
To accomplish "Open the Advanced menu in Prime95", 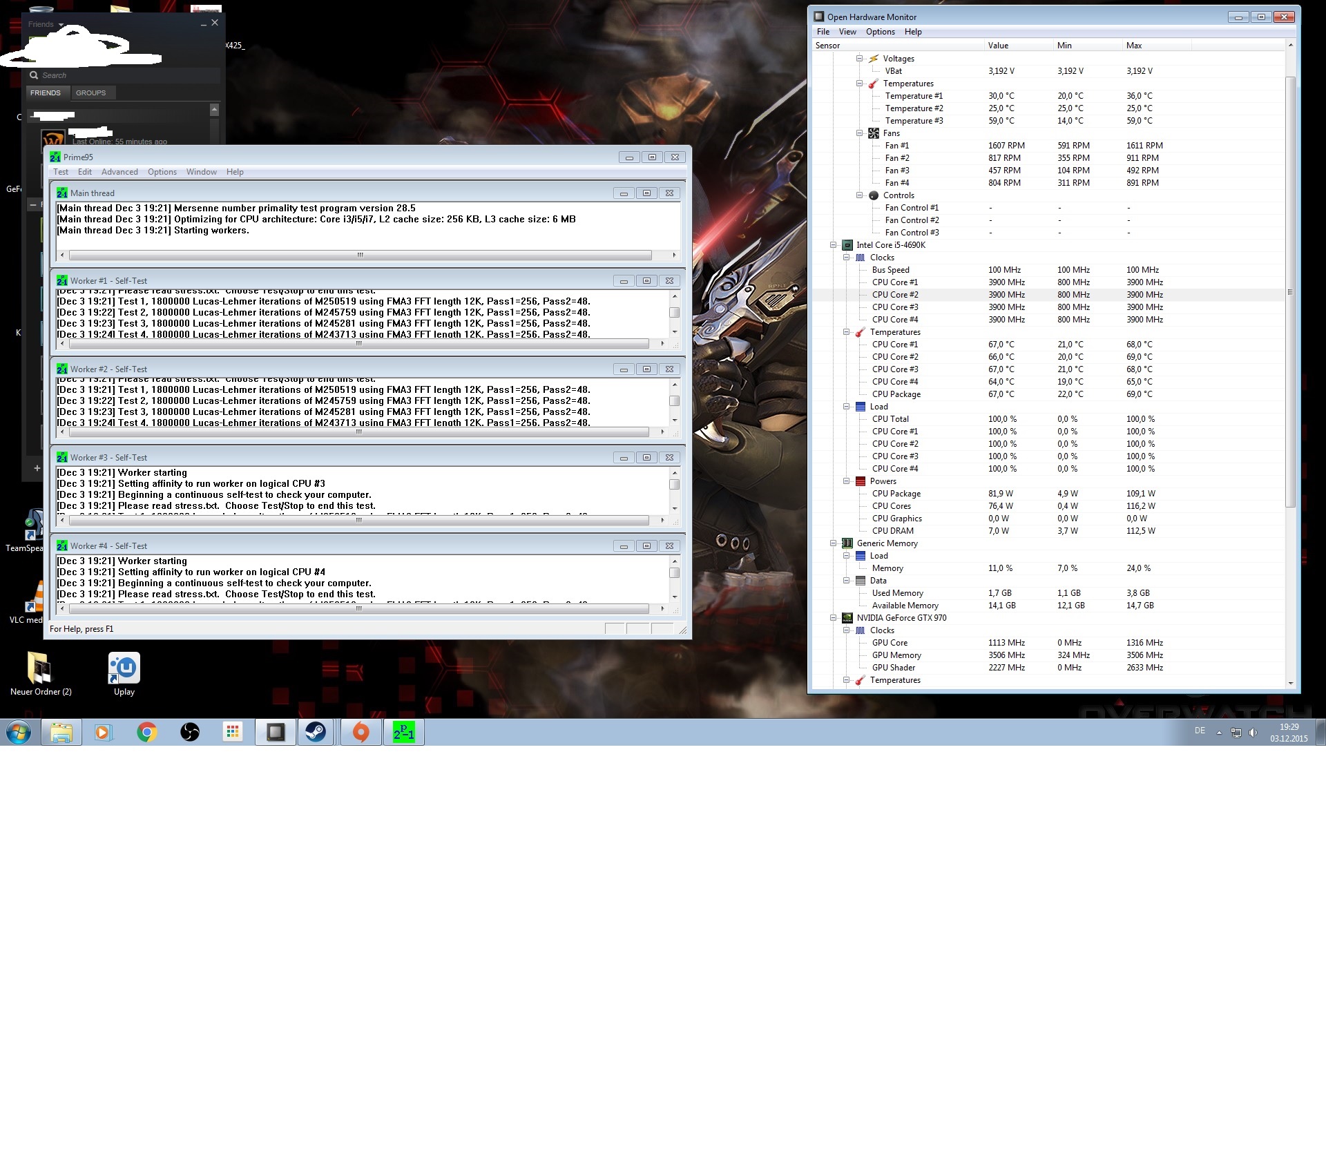I will (x=119, y=172).
